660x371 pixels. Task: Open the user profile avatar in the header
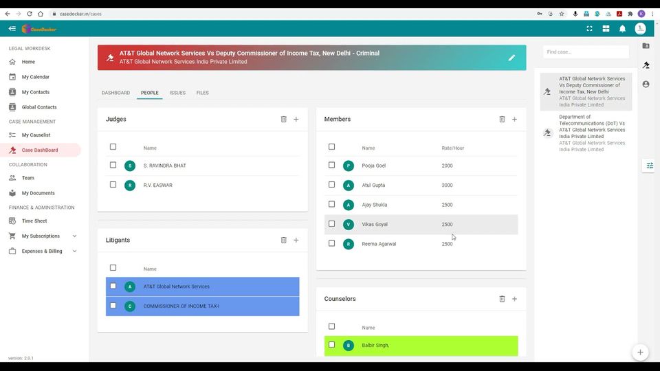tap(640, 29)
